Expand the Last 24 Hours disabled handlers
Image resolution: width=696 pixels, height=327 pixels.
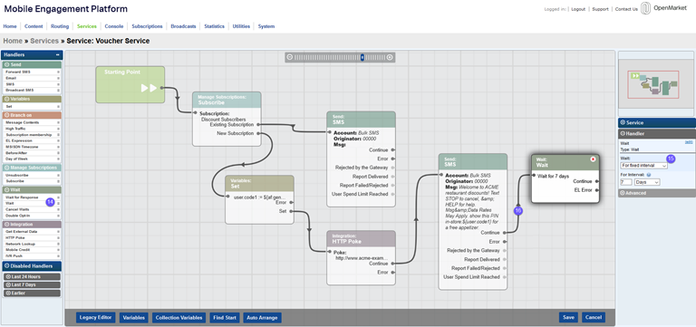pyautogui.click(x=33, y=277)
